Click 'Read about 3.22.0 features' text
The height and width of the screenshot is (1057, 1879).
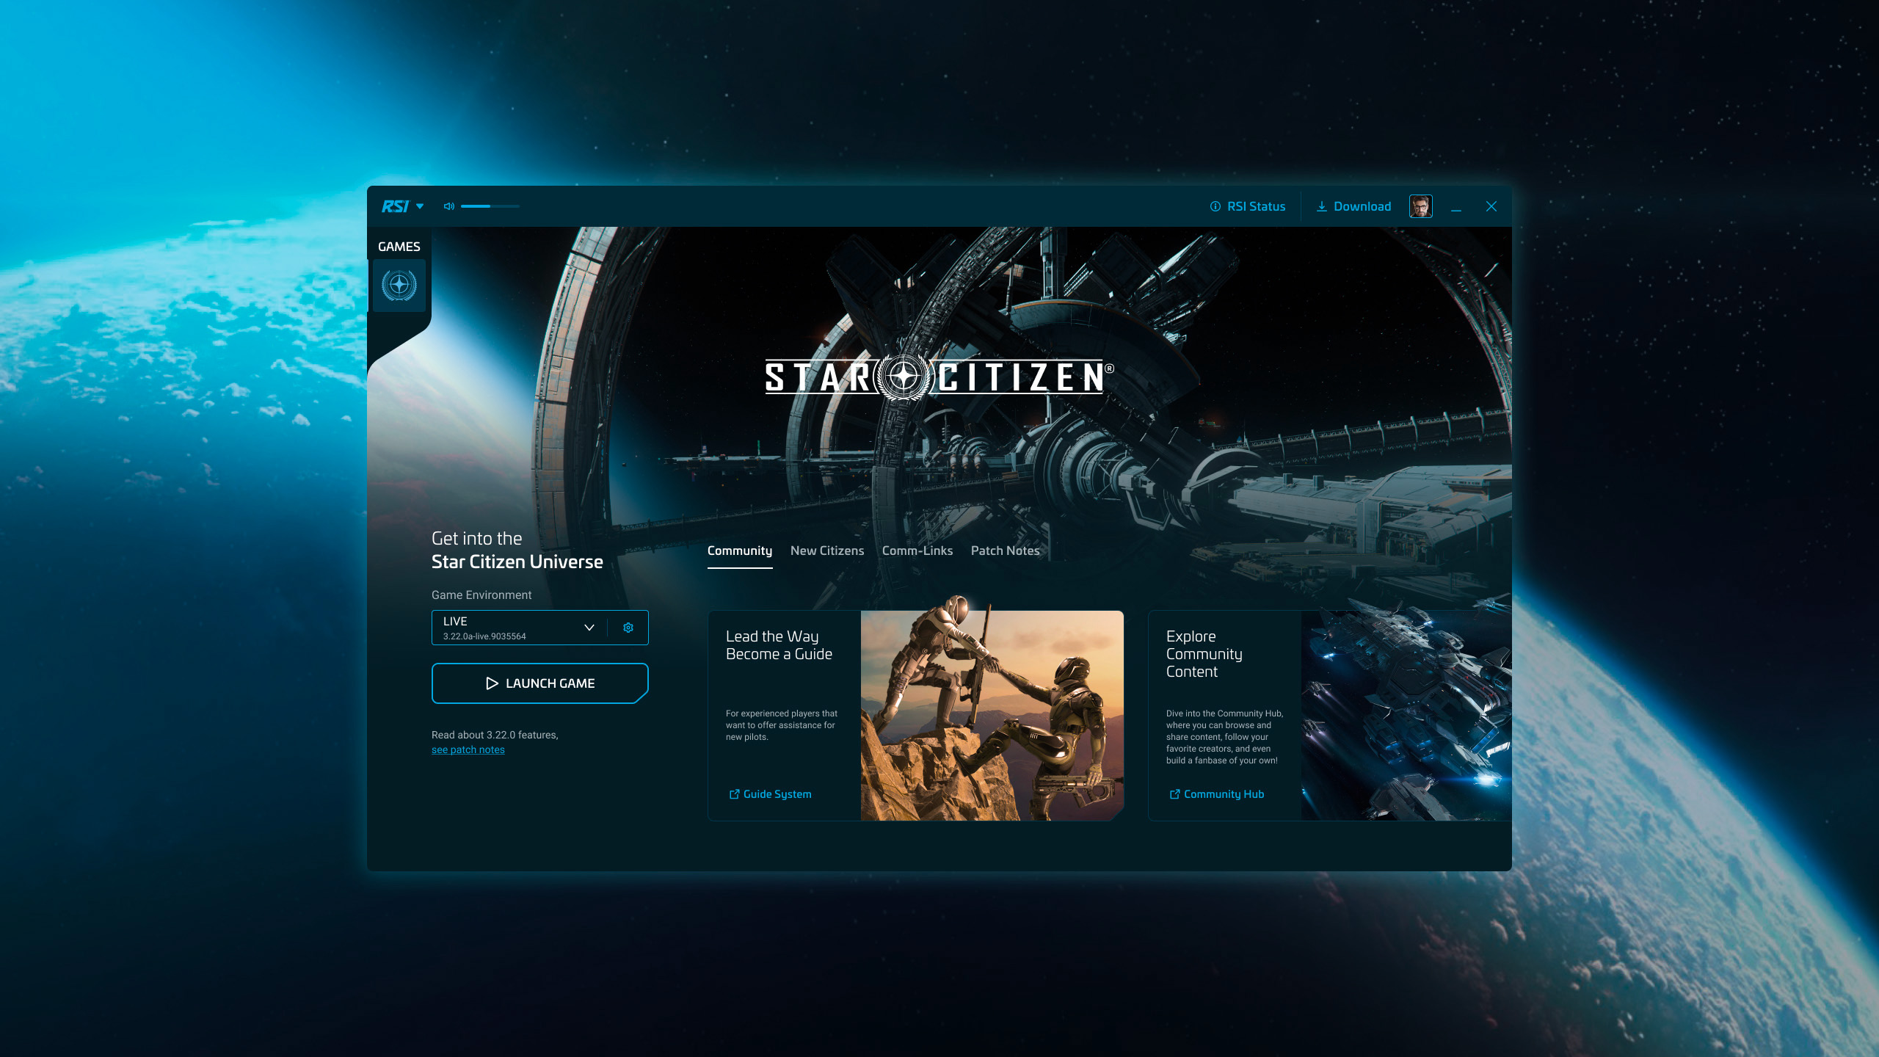point(495,735)
